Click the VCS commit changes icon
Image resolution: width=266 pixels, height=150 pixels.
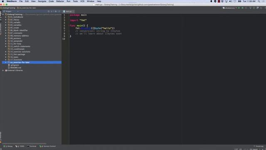[254, 8]
